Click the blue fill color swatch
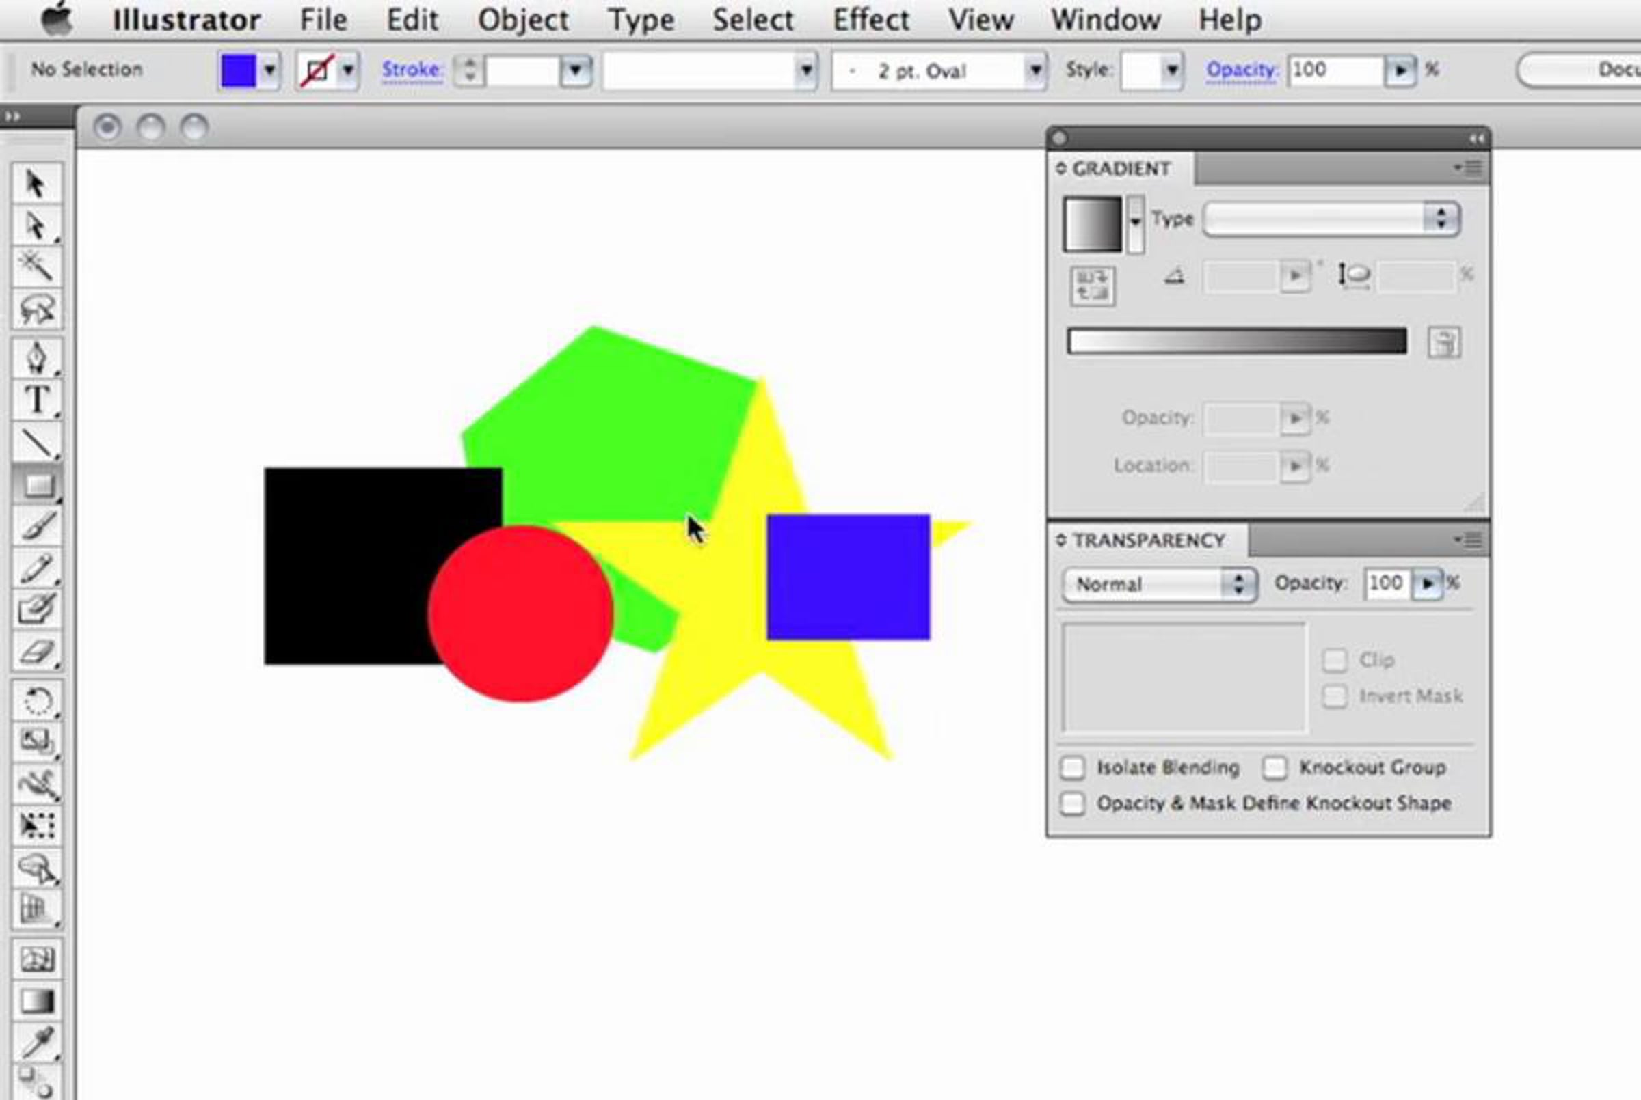 coord(239,71)
